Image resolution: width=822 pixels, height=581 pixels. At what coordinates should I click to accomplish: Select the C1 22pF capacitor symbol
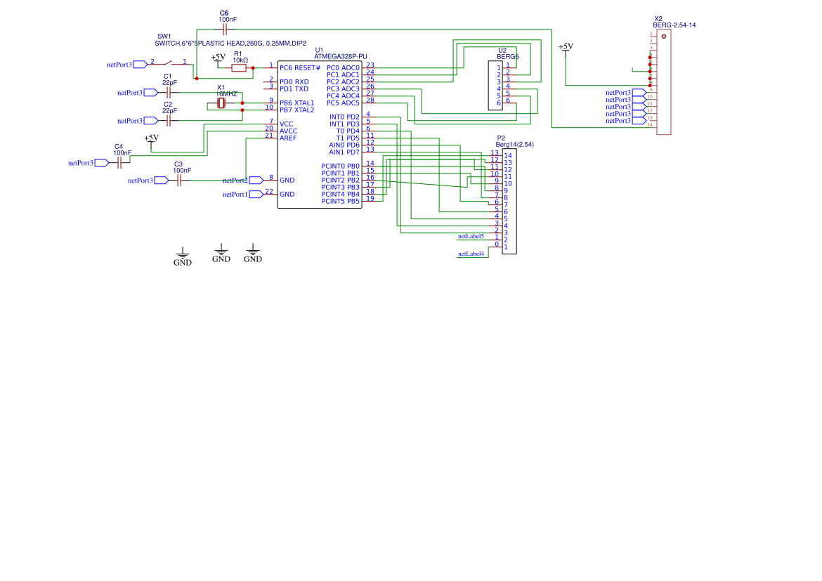pyautogui.click(x=168, y=93)
